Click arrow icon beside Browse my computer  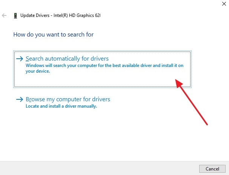click(20, 99)
